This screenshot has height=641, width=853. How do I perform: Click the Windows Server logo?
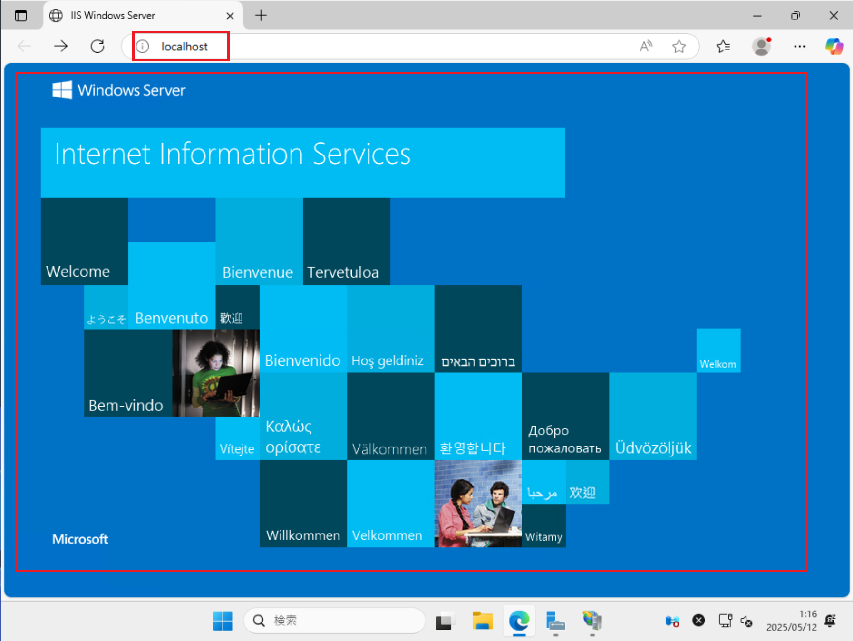coord(119,90)
